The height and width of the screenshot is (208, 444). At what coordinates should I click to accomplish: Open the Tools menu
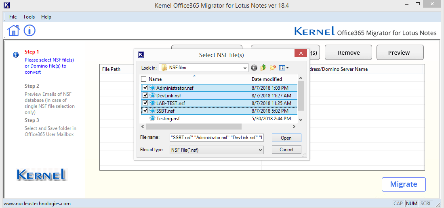pos(29,17)
